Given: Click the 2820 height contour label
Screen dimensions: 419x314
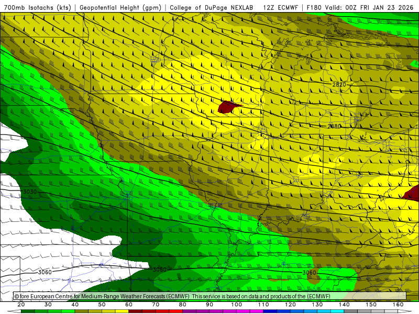Looking at the screenshot, I should (x=339, y=85).
